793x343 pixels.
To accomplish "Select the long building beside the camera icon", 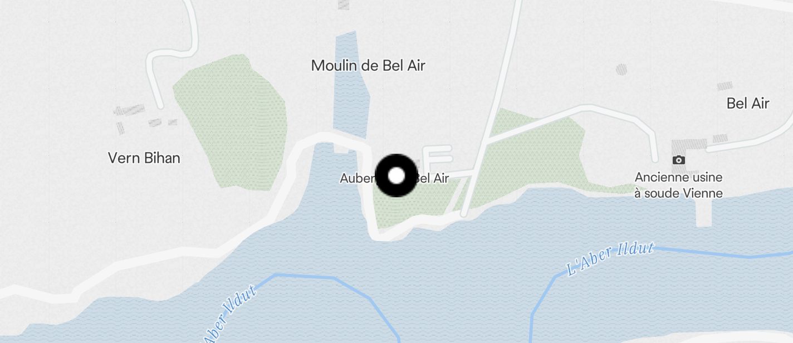I will [689, 144].
